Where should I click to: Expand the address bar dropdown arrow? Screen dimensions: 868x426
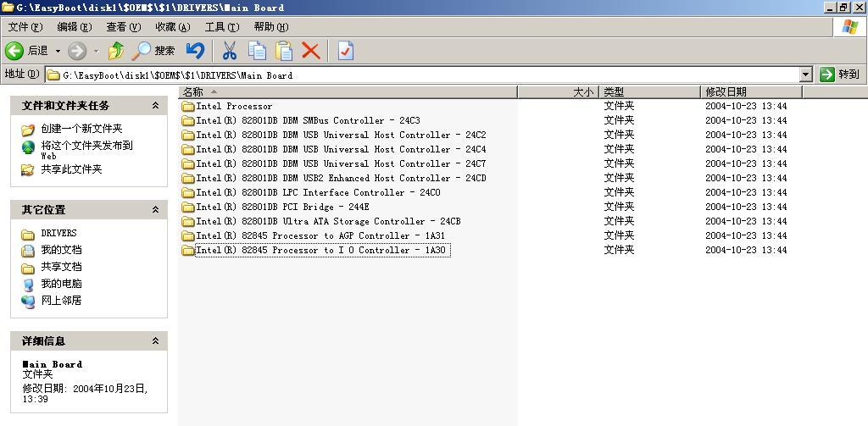[806, 75]
